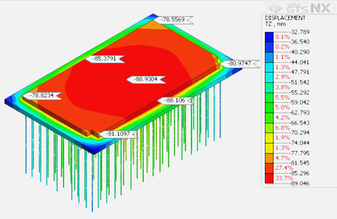Click the -78.8234 displacement tag

[x=42, y=96]
